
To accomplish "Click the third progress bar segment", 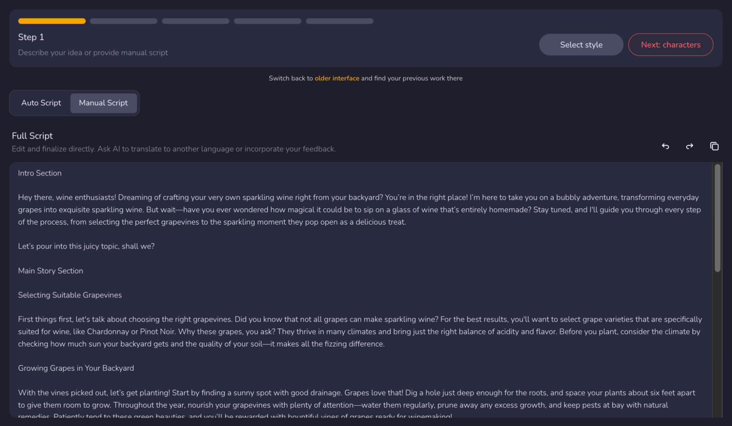I will (x=195, y=21).
